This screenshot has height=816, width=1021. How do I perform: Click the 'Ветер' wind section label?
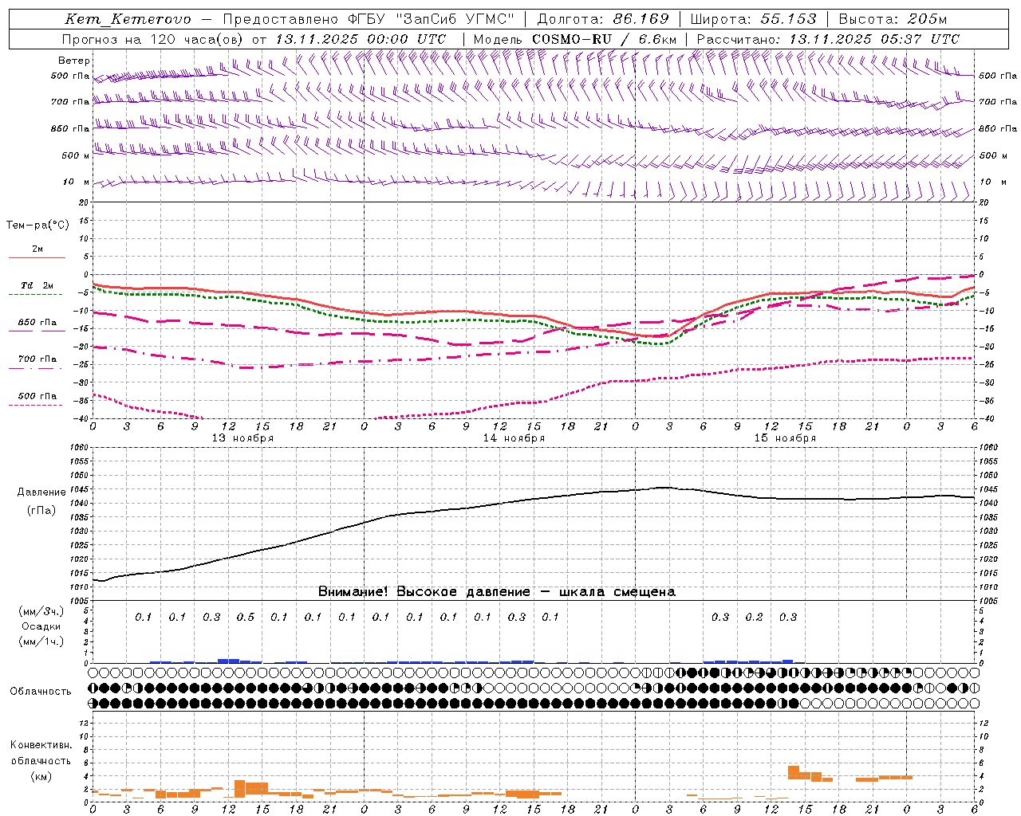coord(74,61)
